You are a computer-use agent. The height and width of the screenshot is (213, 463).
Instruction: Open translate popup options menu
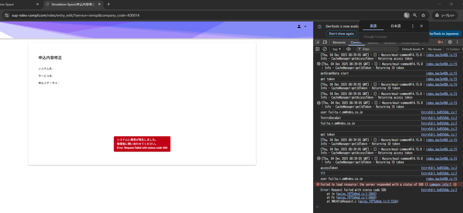tap(413, 26)
